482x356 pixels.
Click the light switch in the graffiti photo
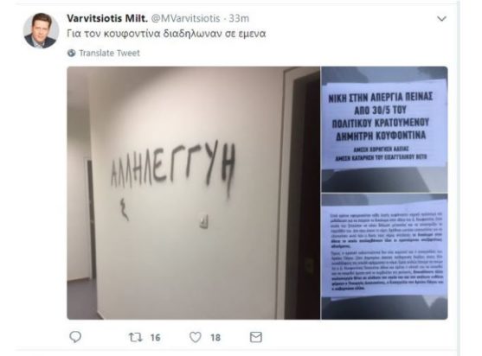pyautogui.click(x=204, y=221)
